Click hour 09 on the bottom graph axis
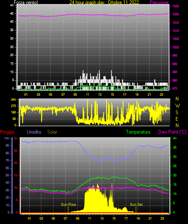This screenshot has height=224, width=188. pos(77,218)
